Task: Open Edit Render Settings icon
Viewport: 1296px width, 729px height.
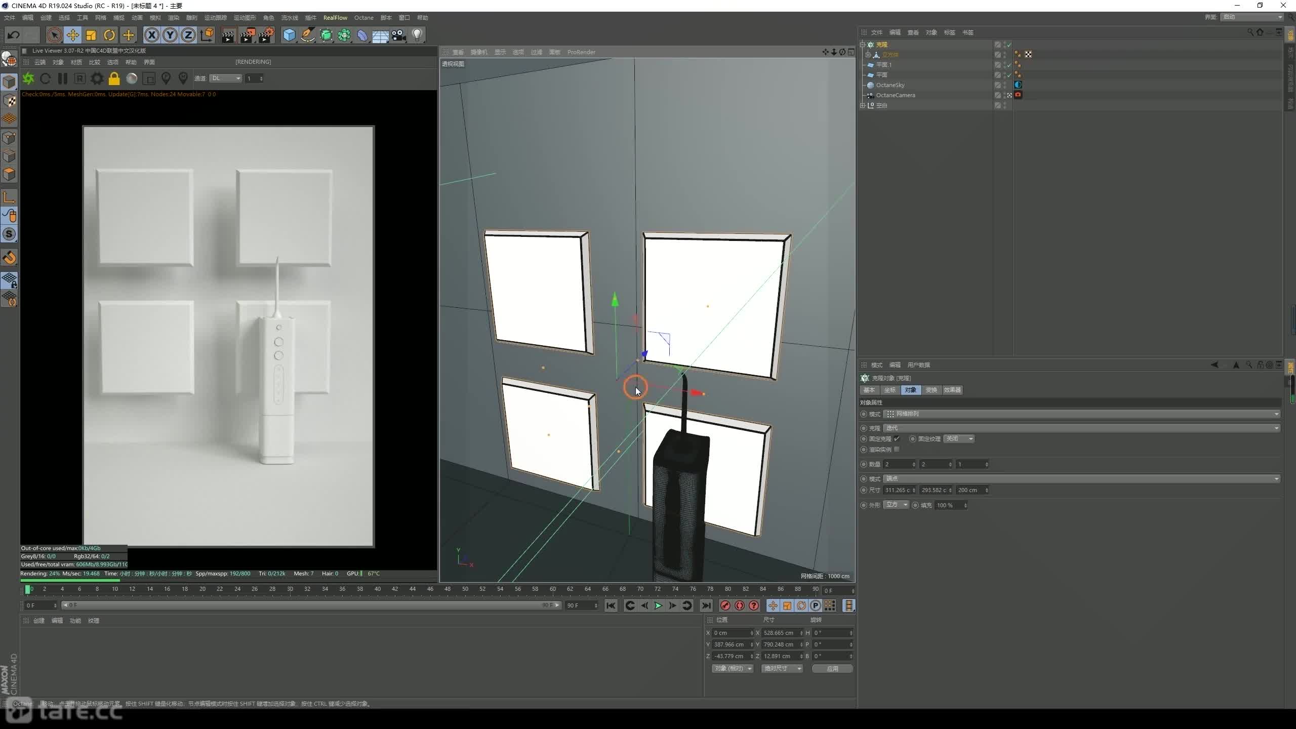Action: tap(266, 35)
